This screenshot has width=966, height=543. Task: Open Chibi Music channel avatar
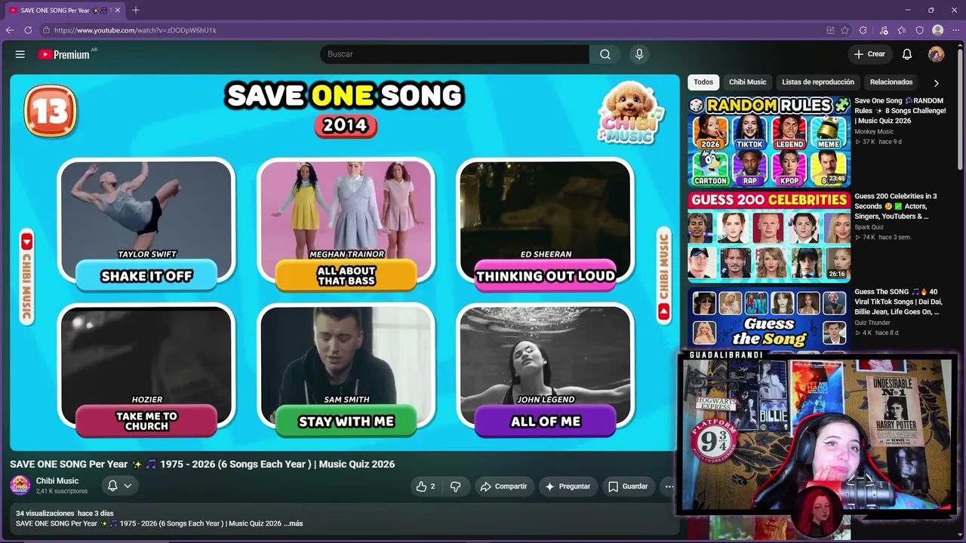pyautogui.click(x=20, y=485)
